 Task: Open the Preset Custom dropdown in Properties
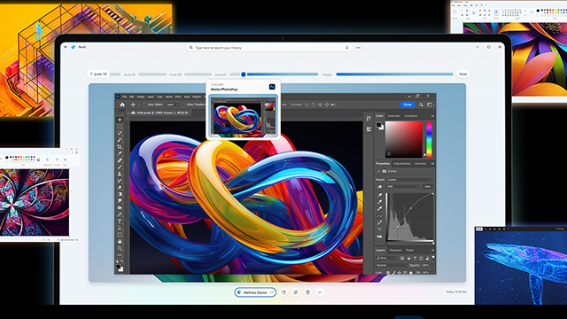409,179
